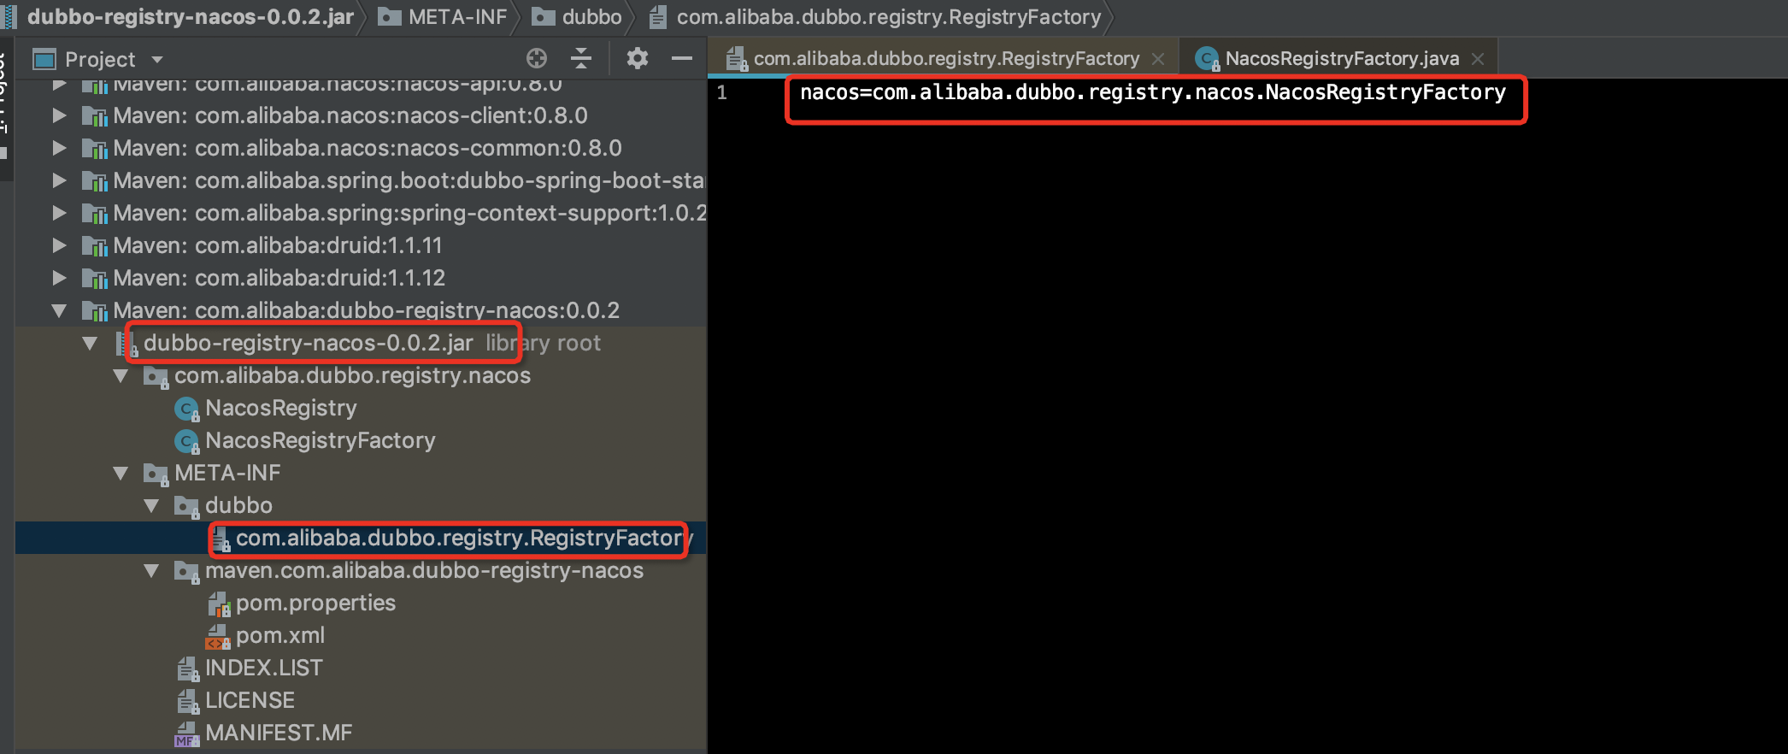The image size is (1788, 754).
Task: Open the Project view dropdown
Action: [x=157, y=60]
